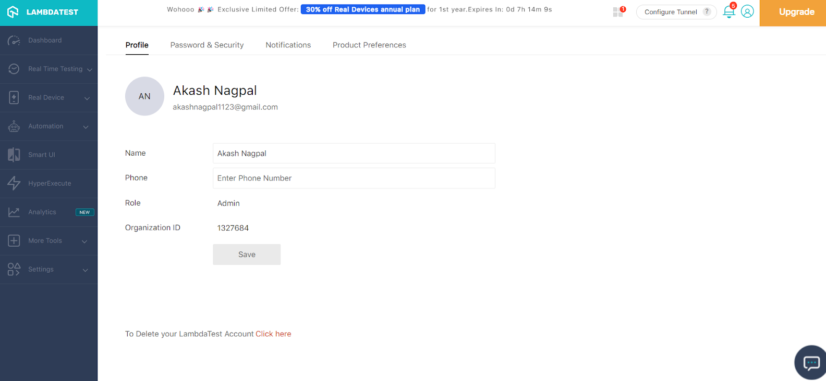826x381 pixels.
Task: Select the Product Preferences tab
Action: tap(369, 45)
